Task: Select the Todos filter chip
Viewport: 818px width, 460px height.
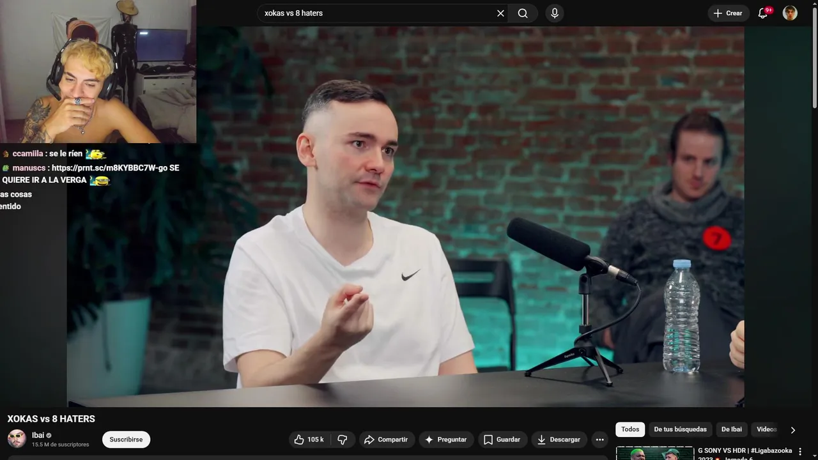Action: (x=630, y=429)
